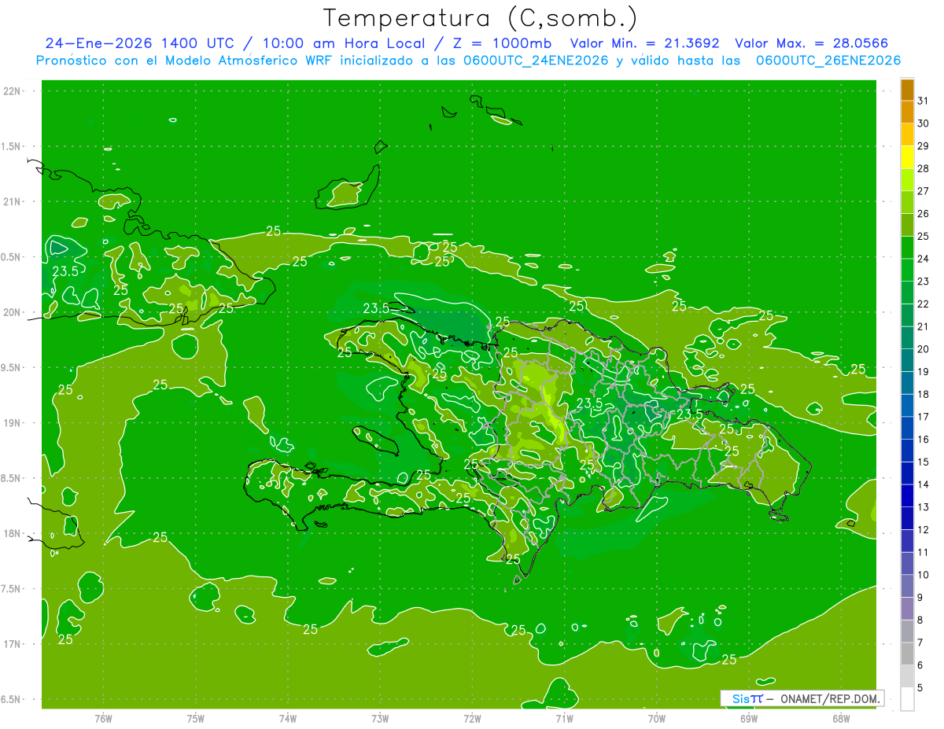
Task: Select the "24-Ene-2026 1400 UTC" timestamp text
Action: point(138,43)
